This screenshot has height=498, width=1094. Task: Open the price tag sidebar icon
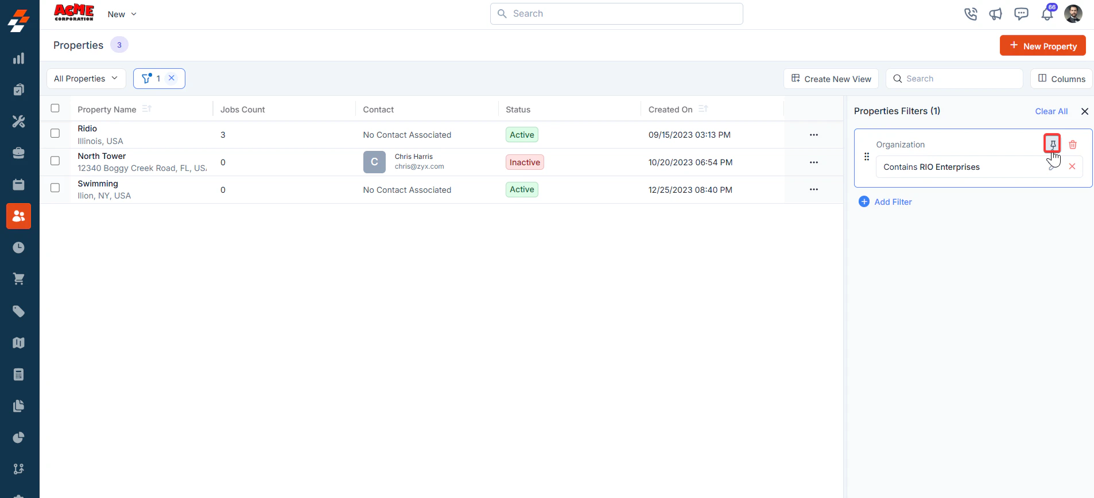(18, 311)
